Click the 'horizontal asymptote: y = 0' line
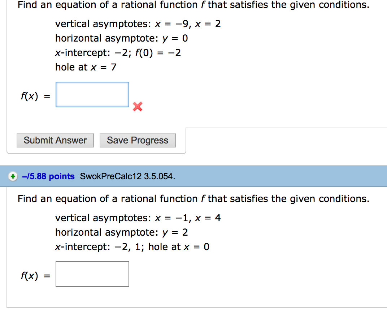387x313 pixels. (x=122, y=38)
